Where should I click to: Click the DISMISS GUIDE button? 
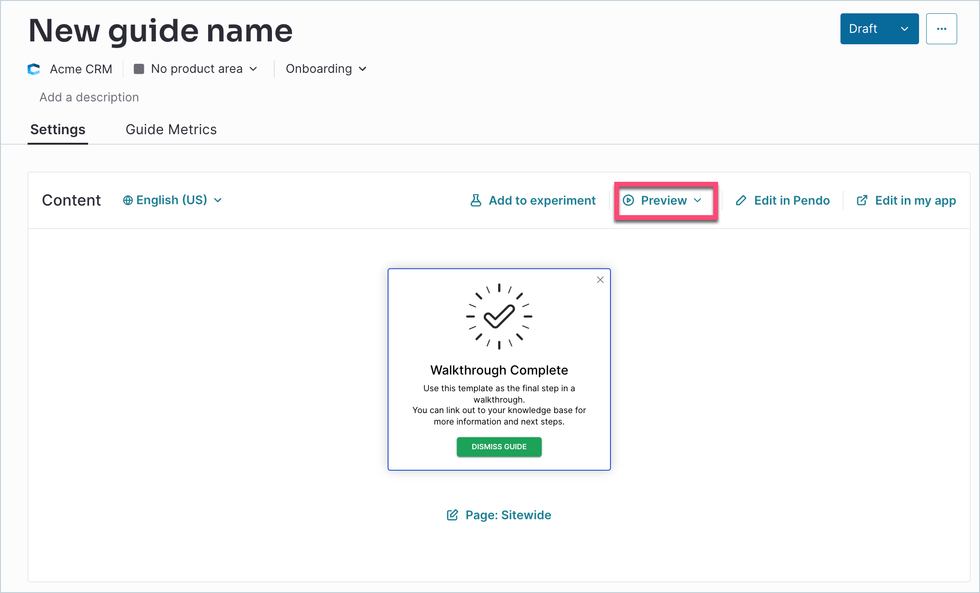[x=499, y=447]
